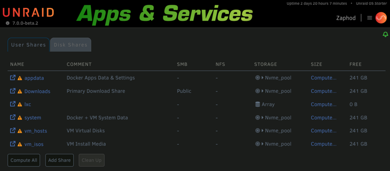390x171 pixels.
Task: Compute size for the system share
Action: tap(324, 117)
